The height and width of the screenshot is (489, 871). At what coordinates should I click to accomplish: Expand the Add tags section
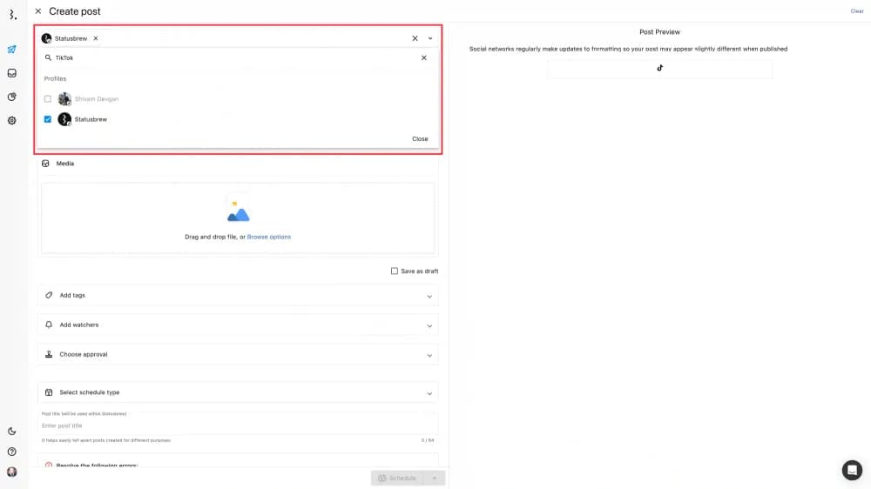pyautogui.click(x=238, y=296)
